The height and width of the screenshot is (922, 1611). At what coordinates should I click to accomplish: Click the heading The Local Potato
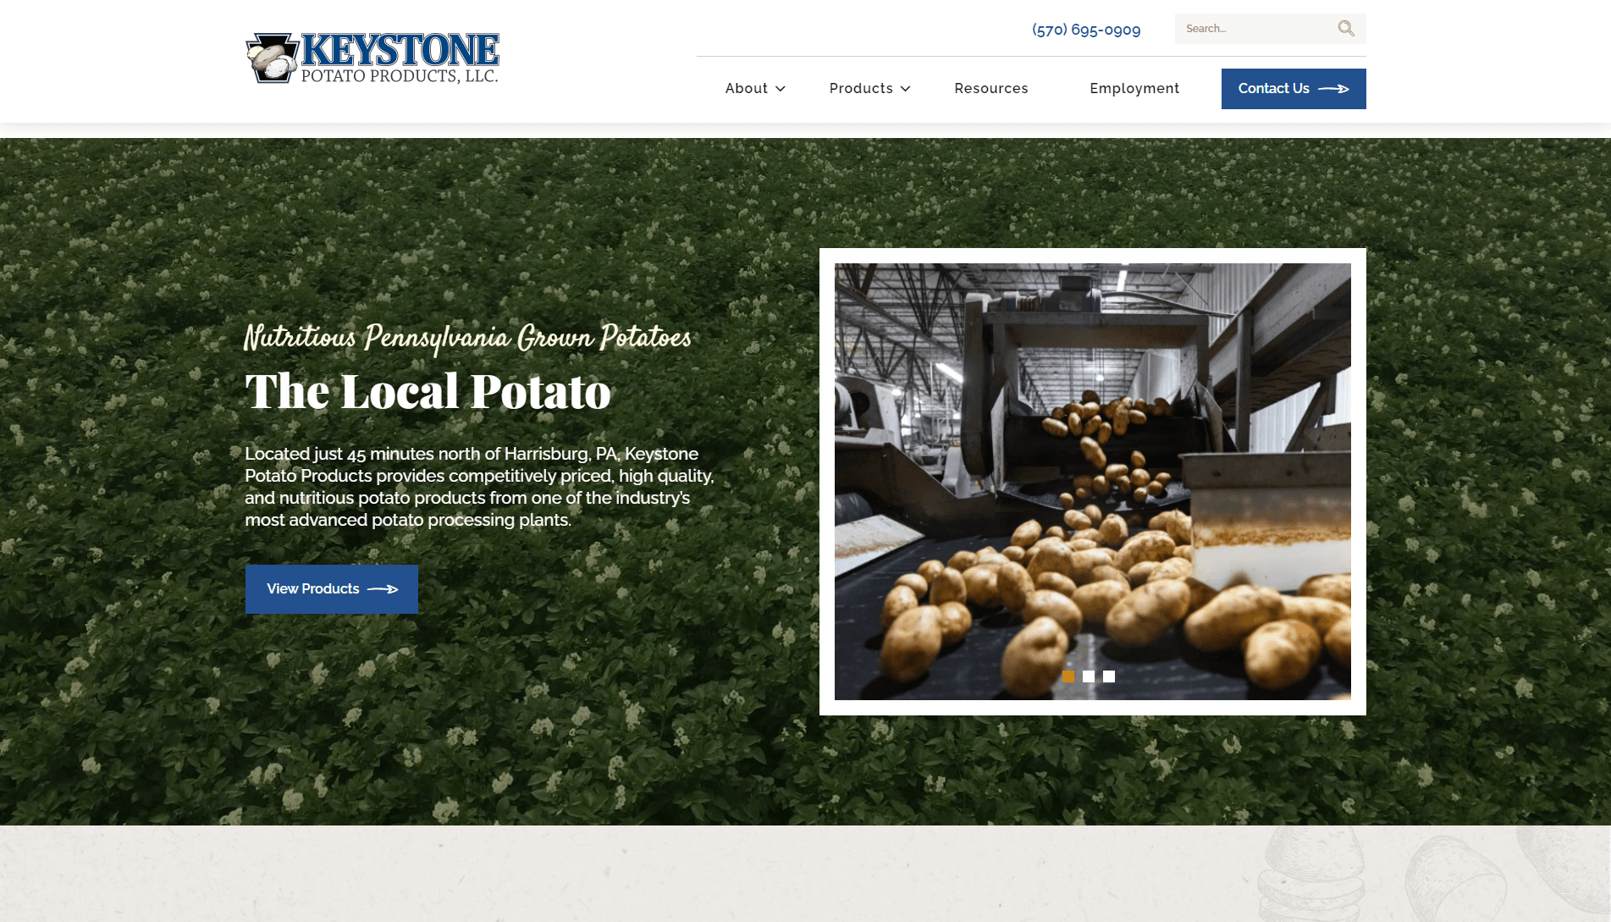(428, 391)
